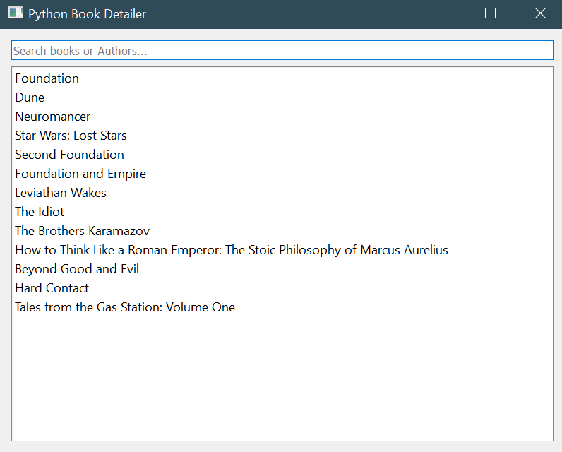Maximize the Python Book Detailer window
Viewport: 562px width, 452px height.
click(491, 13)
